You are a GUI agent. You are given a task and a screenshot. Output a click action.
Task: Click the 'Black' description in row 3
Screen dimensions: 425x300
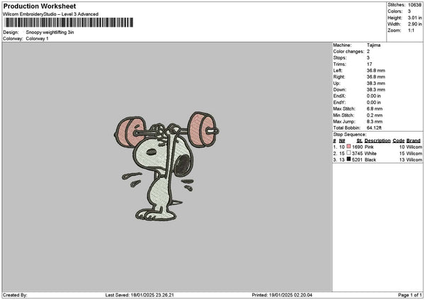coord(370,160)
